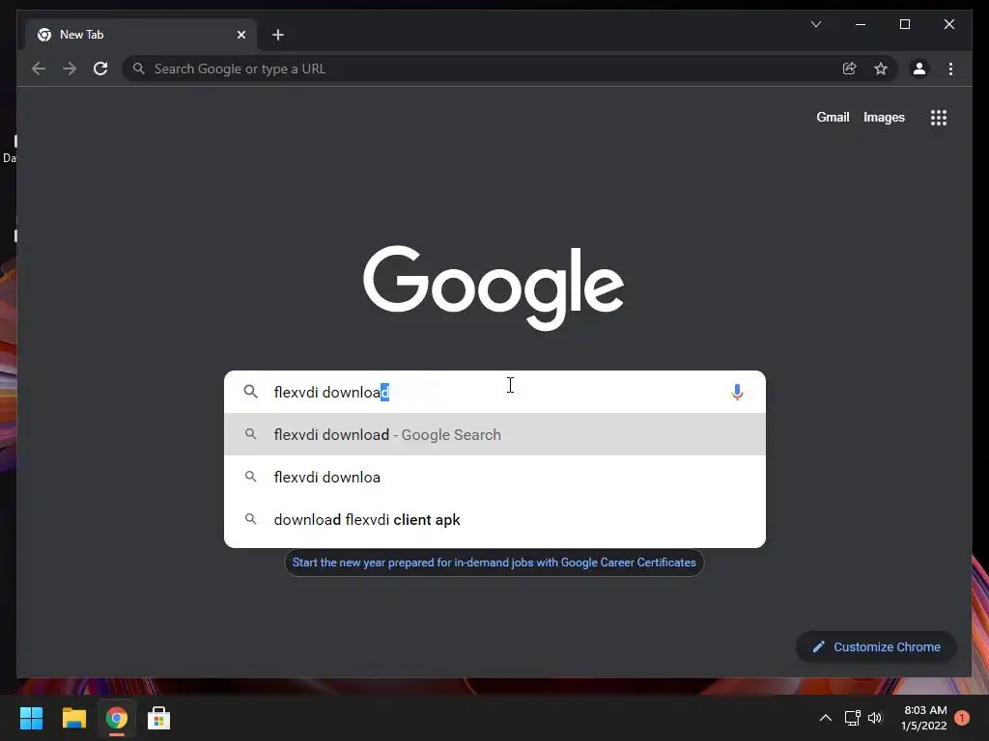The height and width of the screenshot is (741, 989).
Task: Bookmark this tab with the star icon
Action: (881, 69)
